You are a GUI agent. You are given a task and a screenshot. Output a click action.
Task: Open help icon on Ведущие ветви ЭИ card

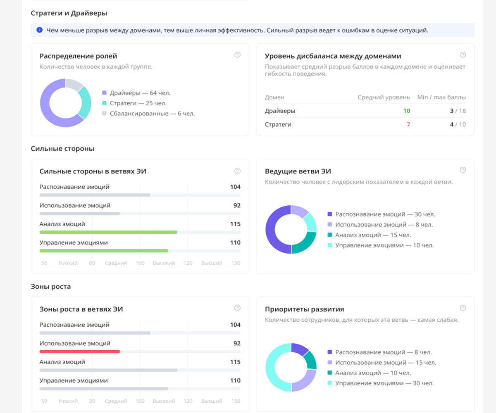[463, 170]
